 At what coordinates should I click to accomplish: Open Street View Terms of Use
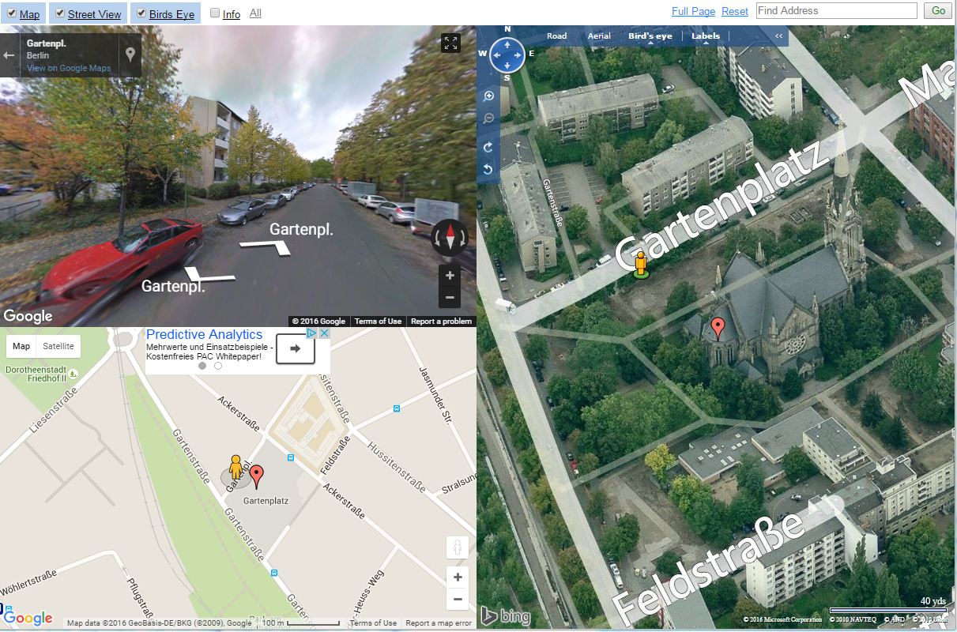click(x=378, y=322)
